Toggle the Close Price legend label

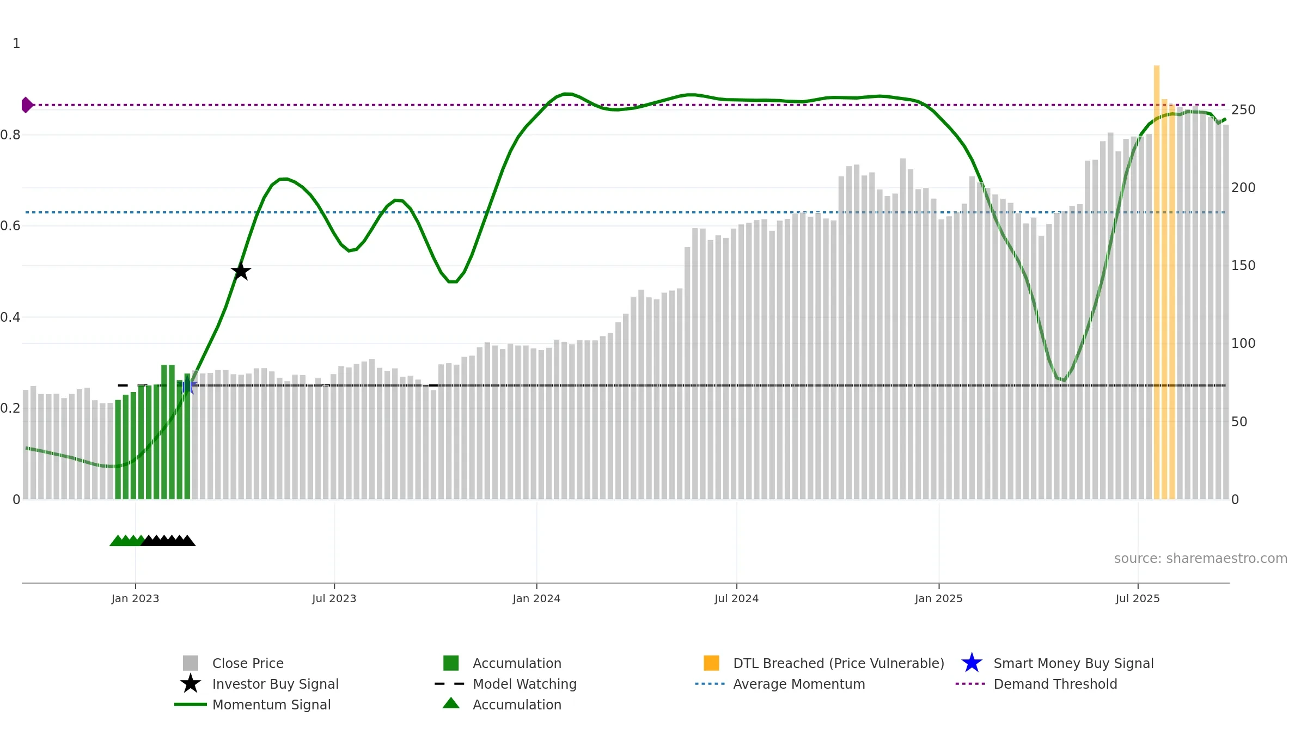click(248, 664)
